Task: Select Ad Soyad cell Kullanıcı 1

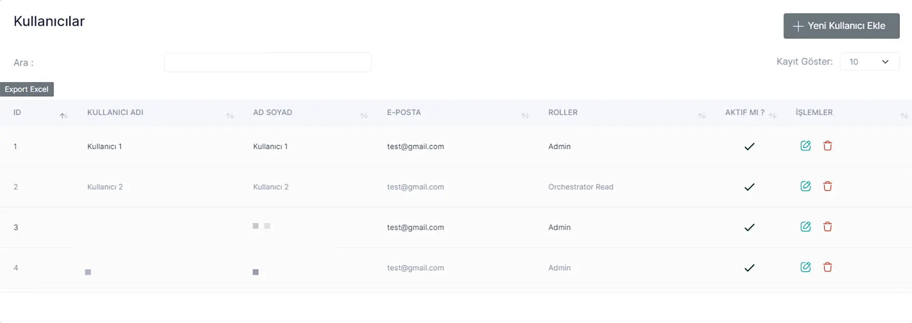Action: click(270, 147)
